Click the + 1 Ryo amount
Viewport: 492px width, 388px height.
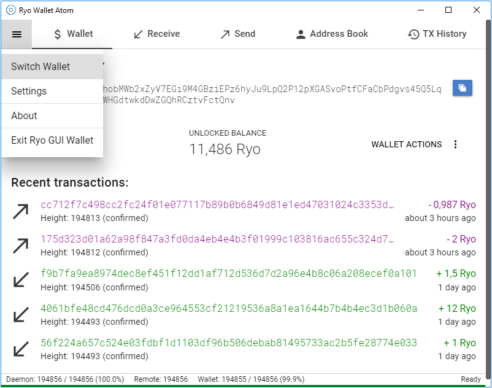459,343
